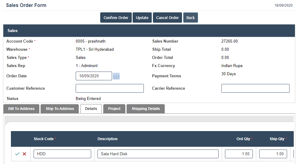The width and height of the screenshot is (301, 164).
Task: Go back using the Back button
Action: [190, 18]
